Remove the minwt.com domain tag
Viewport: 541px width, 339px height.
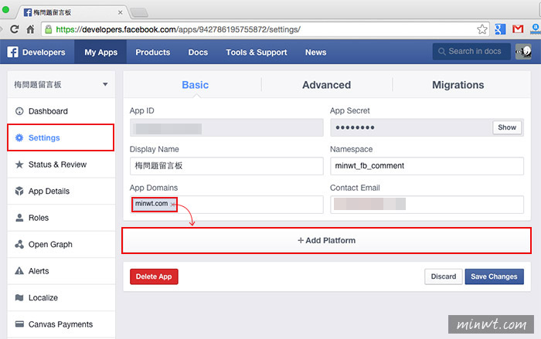(173, 205)
